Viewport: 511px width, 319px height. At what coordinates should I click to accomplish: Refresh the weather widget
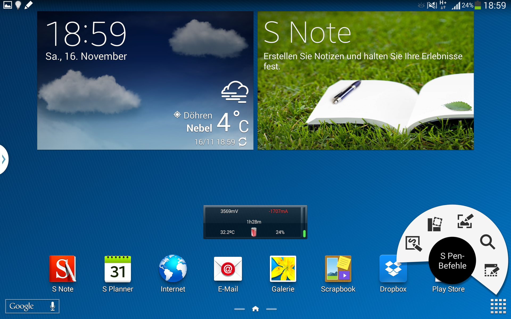click(242, 142)
